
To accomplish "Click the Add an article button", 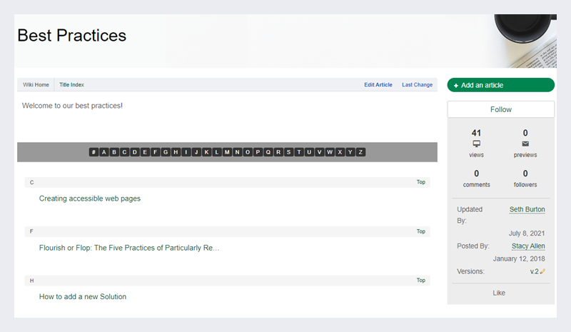I will coord(500,85).
